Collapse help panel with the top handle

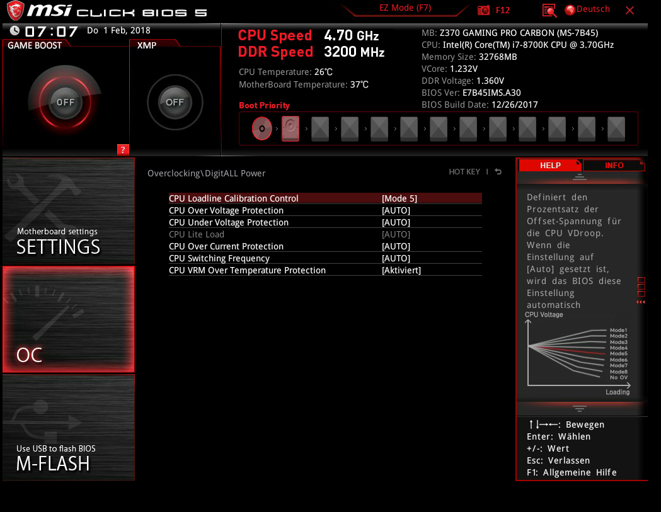(x=579, y=177)
